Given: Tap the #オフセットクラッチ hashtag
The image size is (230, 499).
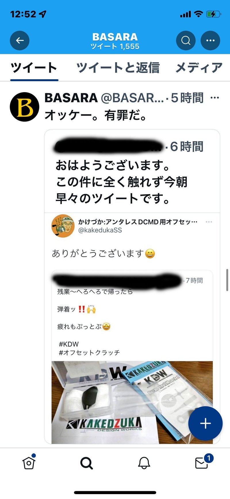Looking at the screenshot, I should (x=89, y=353).
